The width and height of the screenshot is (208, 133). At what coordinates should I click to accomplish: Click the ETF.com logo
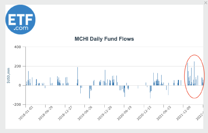point(20,19)
